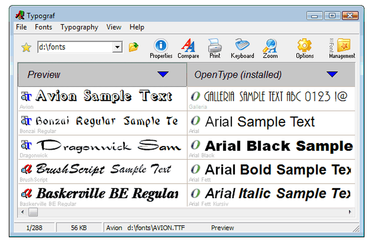The width and height of the screenshot is (368, 243).
Task: Open the OpenType (installed) dropdown arrow
Action: pyautogui.click(x=332, y=74)
